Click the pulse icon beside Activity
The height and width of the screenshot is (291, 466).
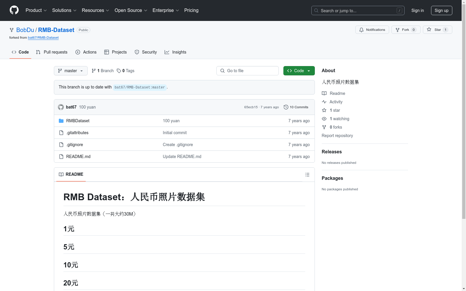324,102
